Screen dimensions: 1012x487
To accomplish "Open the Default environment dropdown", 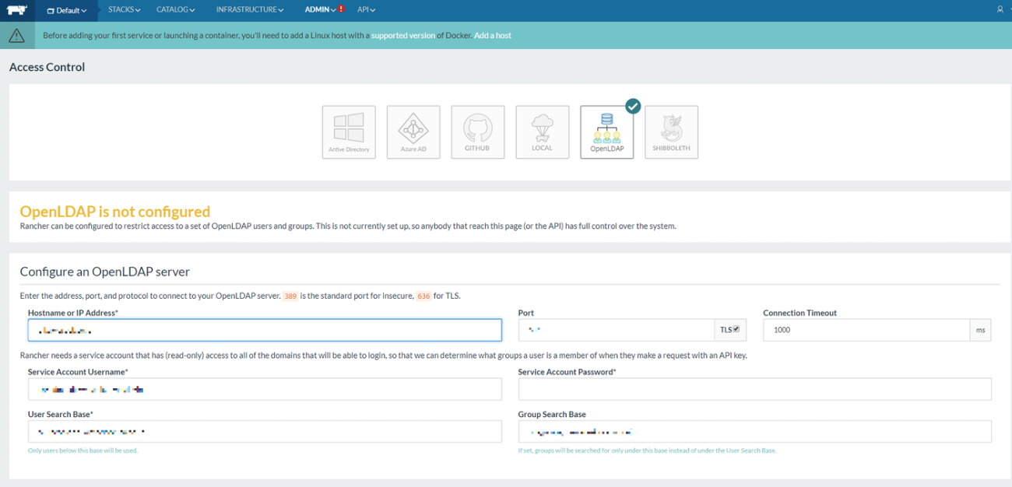I will tap(65, 11).
